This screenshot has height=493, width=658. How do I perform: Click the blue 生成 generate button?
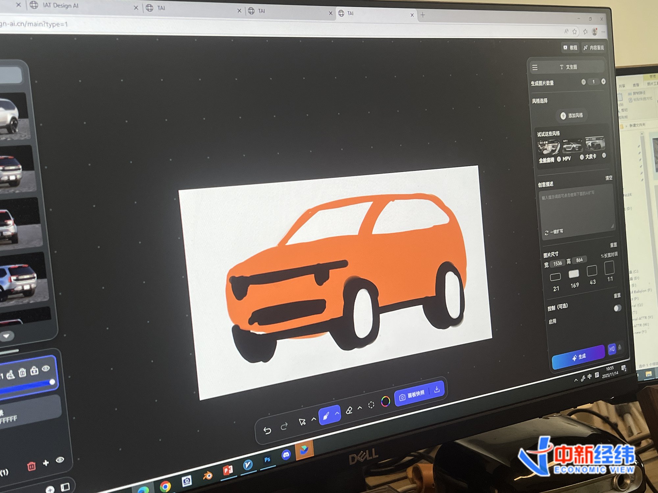[578, 357]
